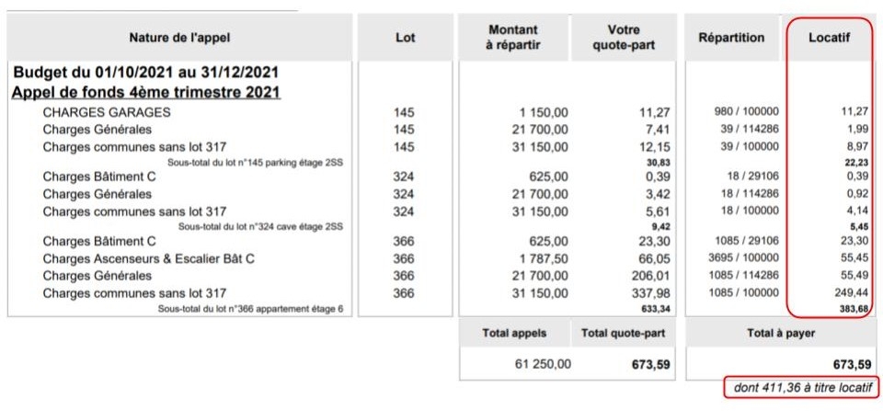The height and width of the screenshot is (411, 883).
Task: Click "Charges Ascenseurs & Escalier Bât C" row
Action: pyautogui.click(x=148, y=258)
